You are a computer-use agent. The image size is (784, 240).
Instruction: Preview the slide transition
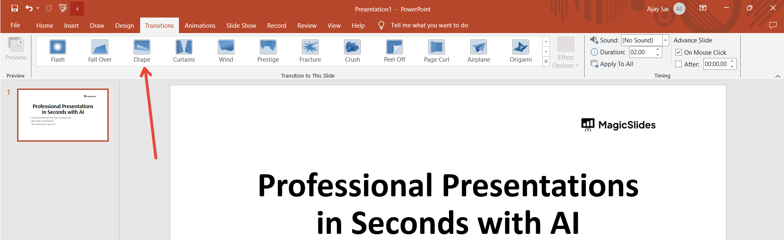coord(16,49)
